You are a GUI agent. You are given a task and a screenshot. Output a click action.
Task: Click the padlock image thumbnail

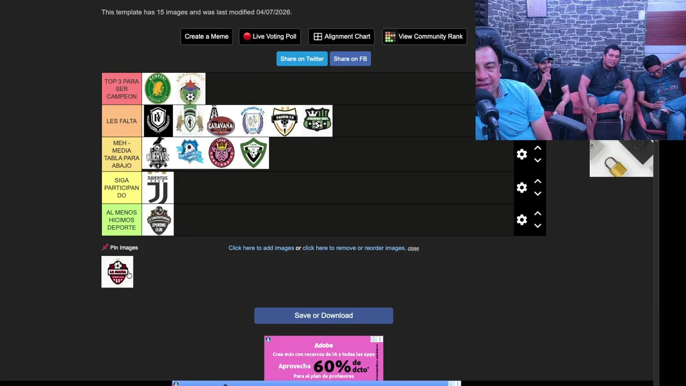tap(621, 159)
